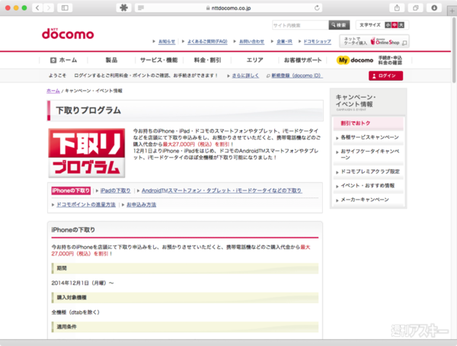The image size is (457, 346).
Task: Open the Downloads icon
Action: pyautogui.click(x=434, y=8)
